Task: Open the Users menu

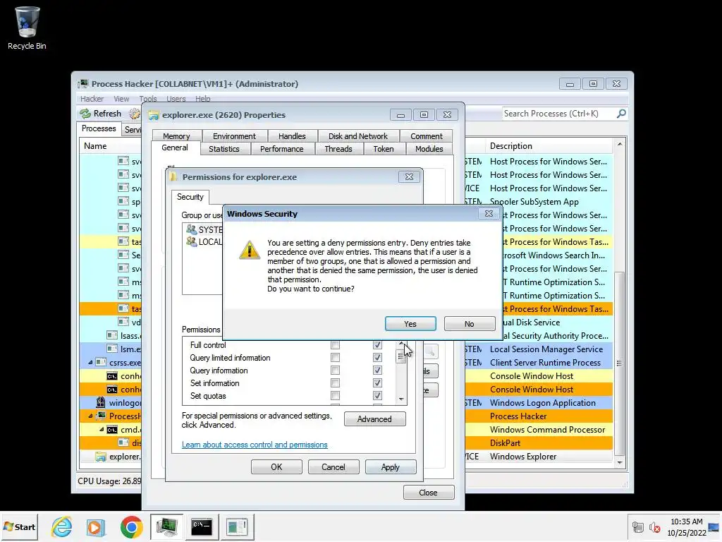Action: pos(176,99)
